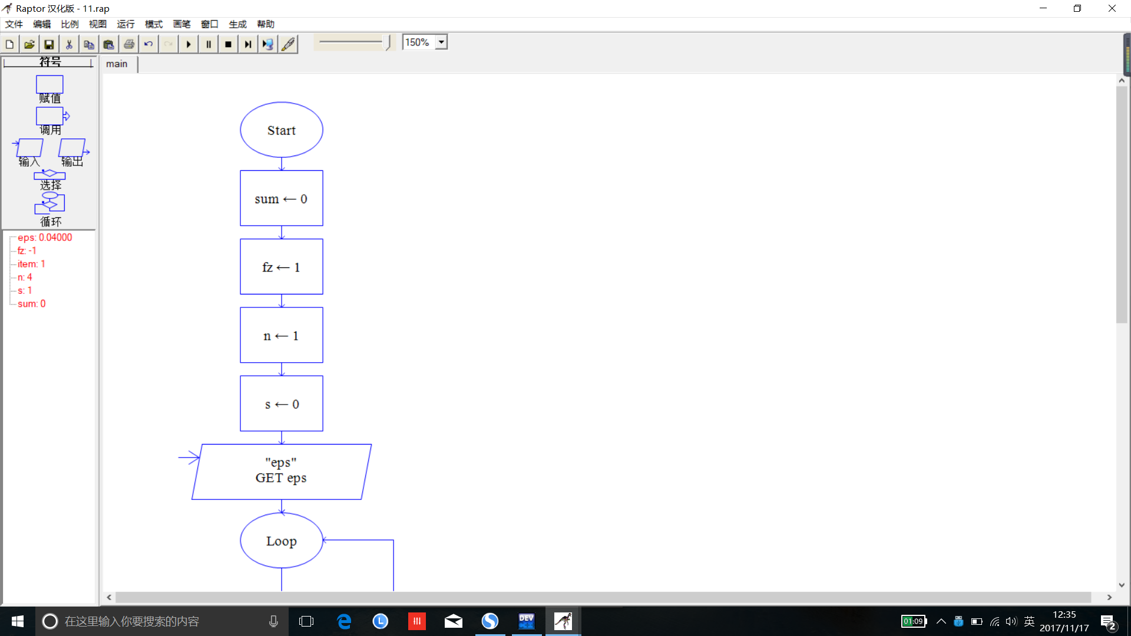The height and width of the screenshot is (636, 1131).
Task: Launch Microsoft Edge from taskbar
Action: [x=344, y=621]
